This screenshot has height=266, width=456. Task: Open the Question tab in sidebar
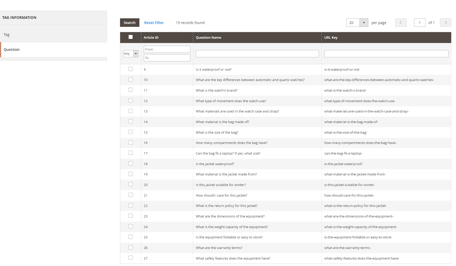[x=54, y=50]
